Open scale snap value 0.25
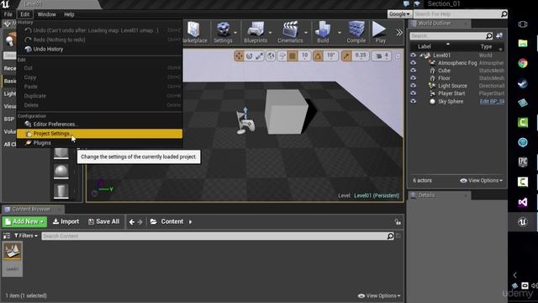 coord(361,56)
